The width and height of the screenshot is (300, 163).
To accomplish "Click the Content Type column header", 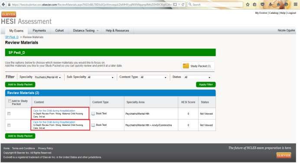I will [x=101, y=102].
